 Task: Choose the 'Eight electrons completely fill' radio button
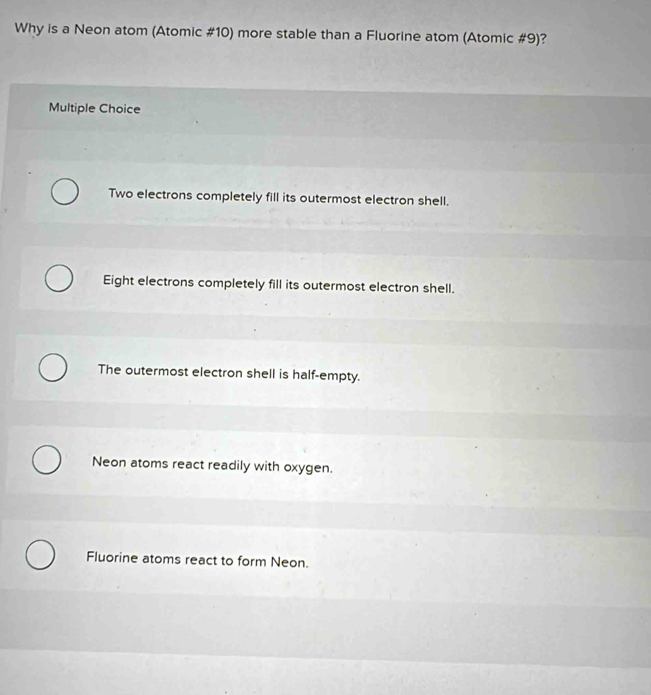(58, 280)
